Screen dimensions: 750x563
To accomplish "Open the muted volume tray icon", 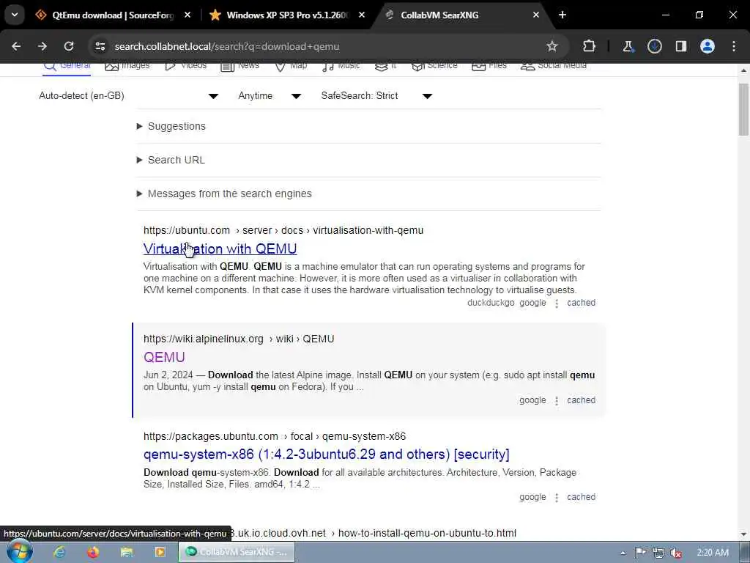I will 676,553.
